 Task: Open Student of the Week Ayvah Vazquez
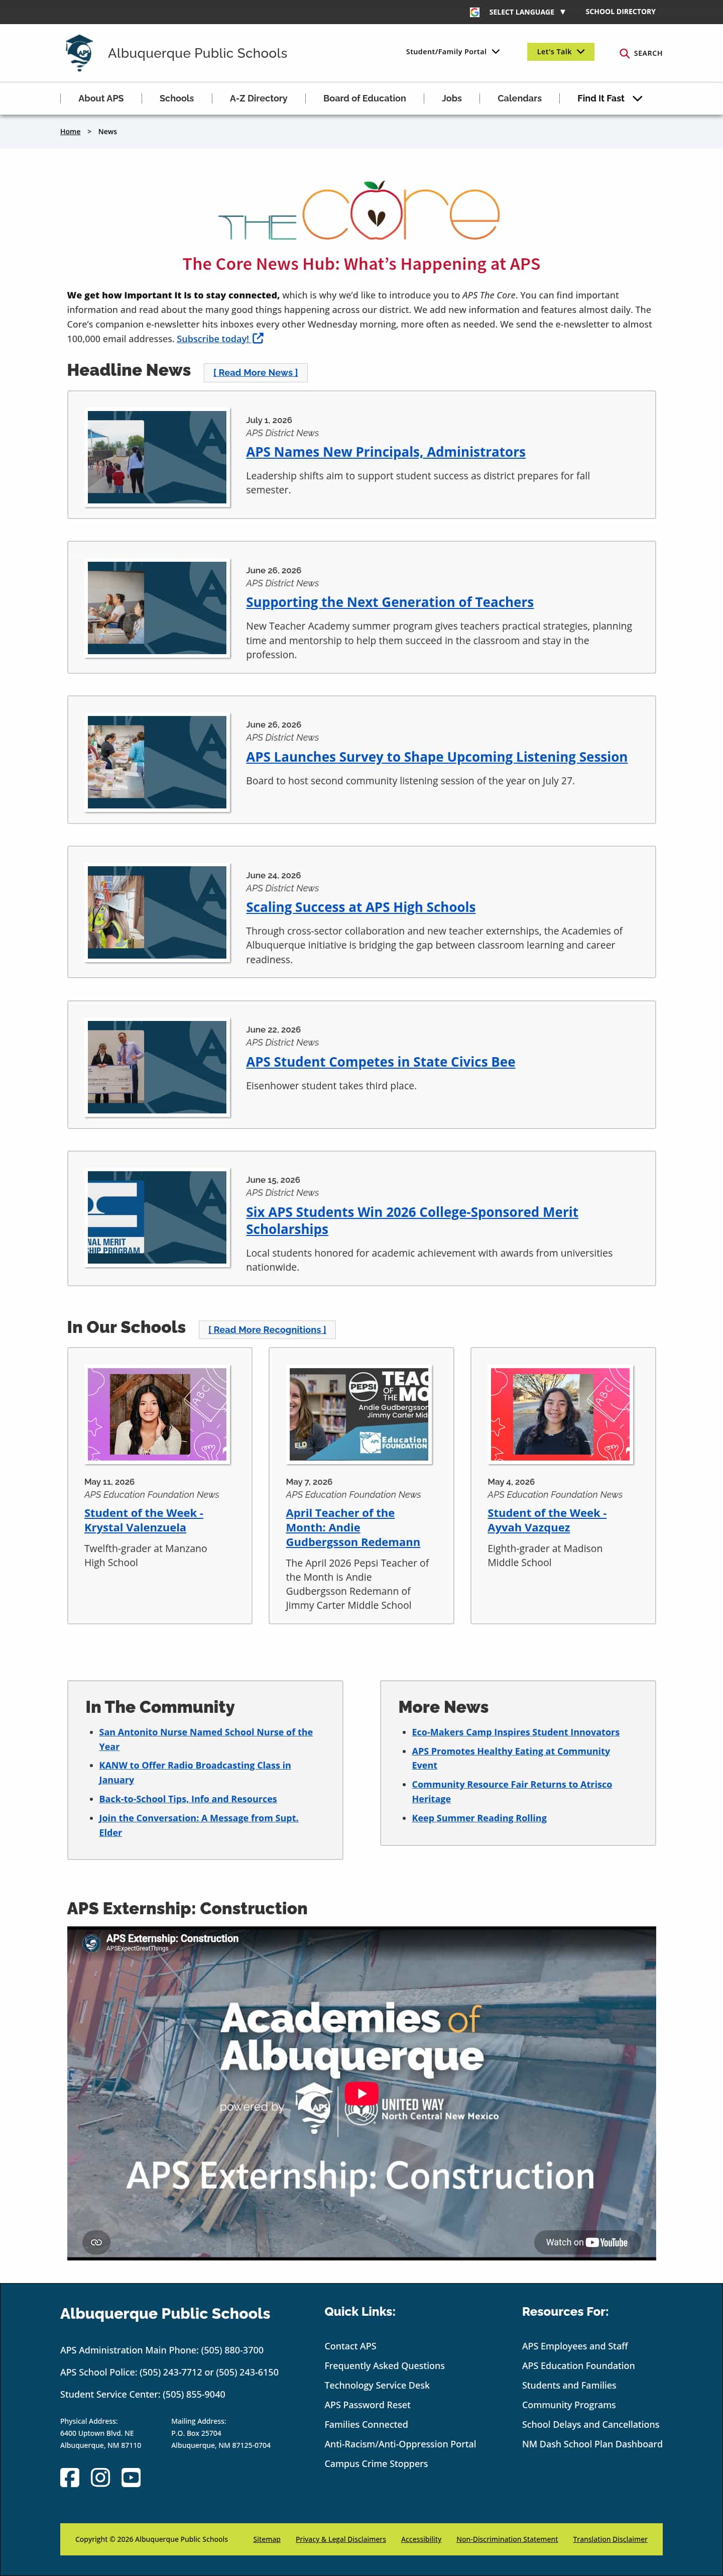pos(546,1520)
